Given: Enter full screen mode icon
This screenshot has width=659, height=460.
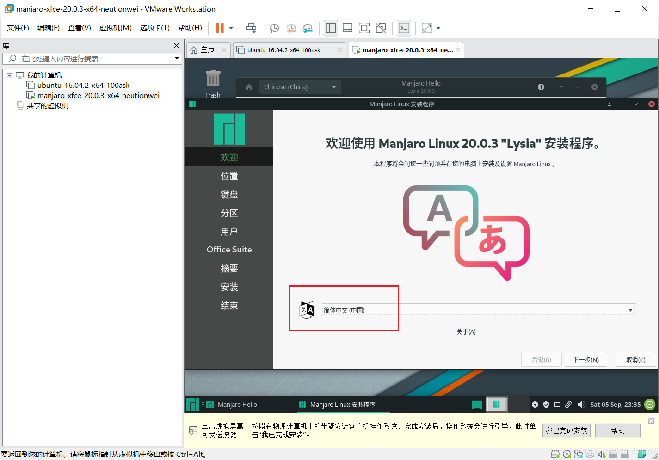Looking at the screenshot, I should pyautogui.click(x=364, y=28).
